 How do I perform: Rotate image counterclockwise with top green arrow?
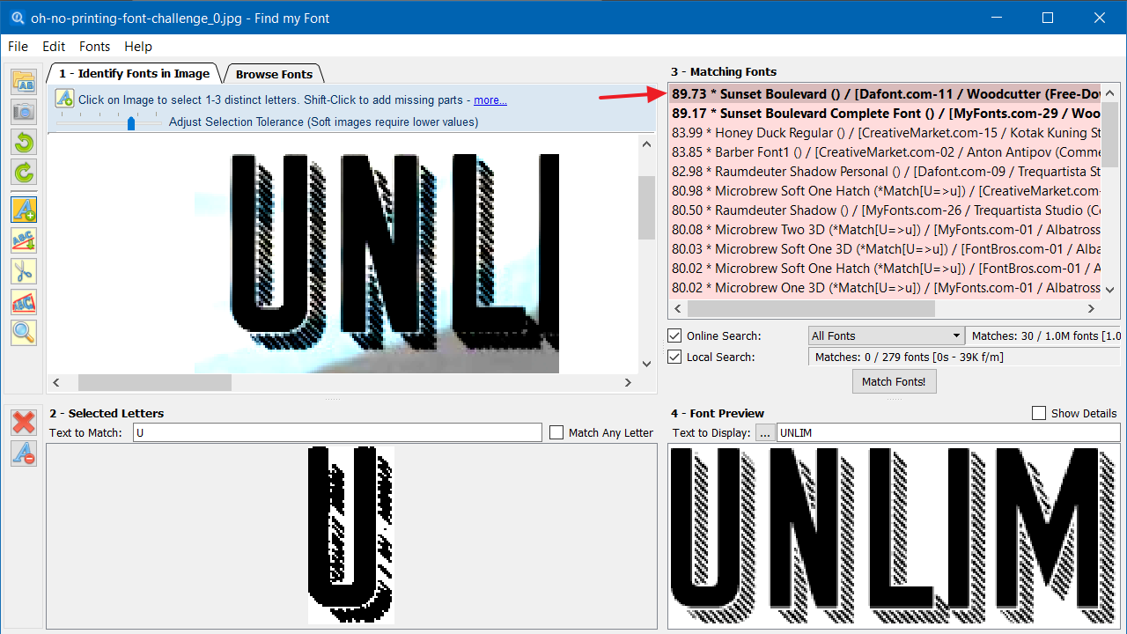[x=24, y=142]
